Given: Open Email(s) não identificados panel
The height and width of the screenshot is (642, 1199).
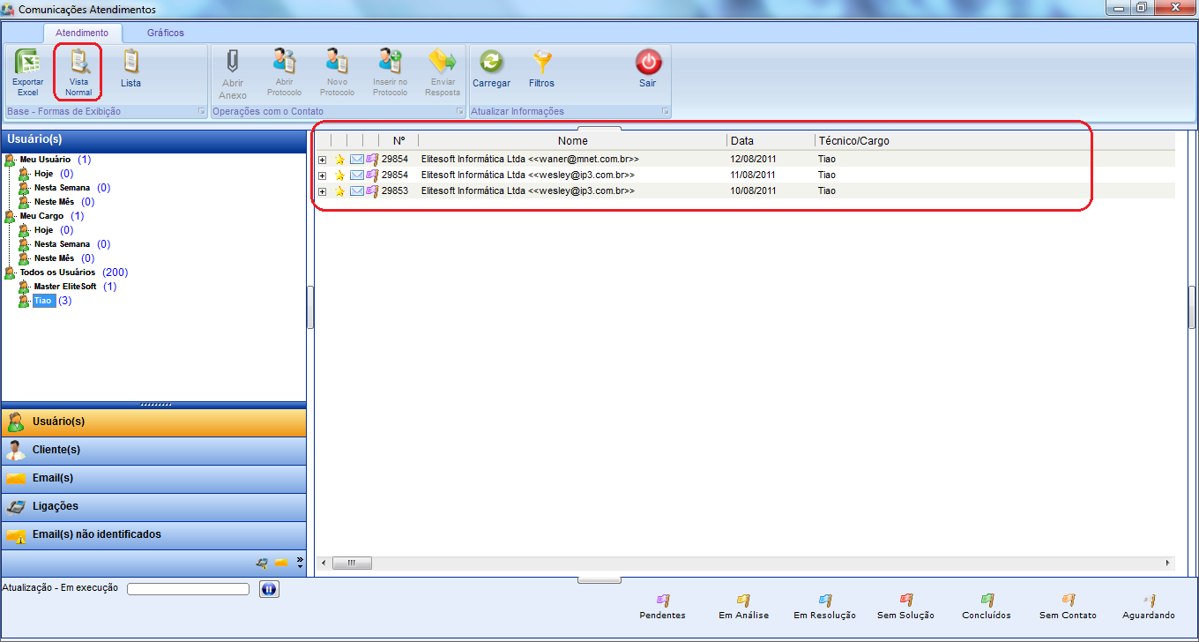Looking at the screenshot, I should (x=96, y=534).
